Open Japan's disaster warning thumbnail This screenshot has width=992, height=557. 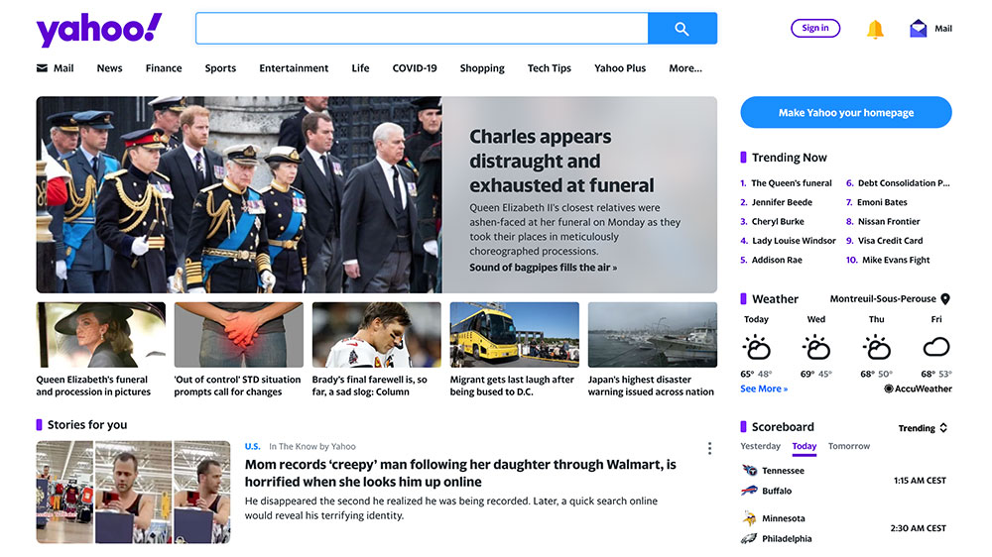(653, 334)
